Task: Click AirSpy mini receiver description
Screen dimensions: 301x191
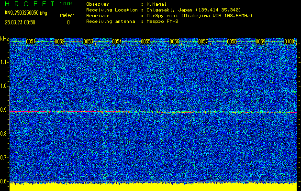Action: coord(199,16)
